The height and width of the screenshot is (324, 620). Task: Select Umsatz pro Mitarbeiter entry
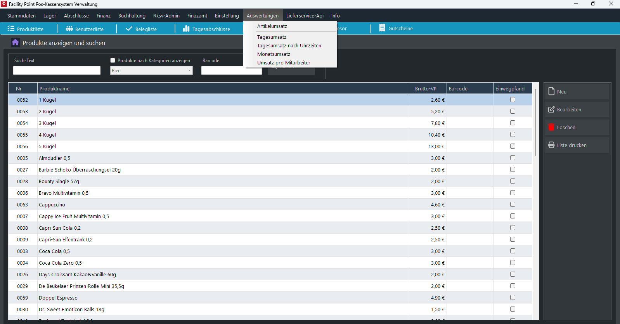pos(284,63)
